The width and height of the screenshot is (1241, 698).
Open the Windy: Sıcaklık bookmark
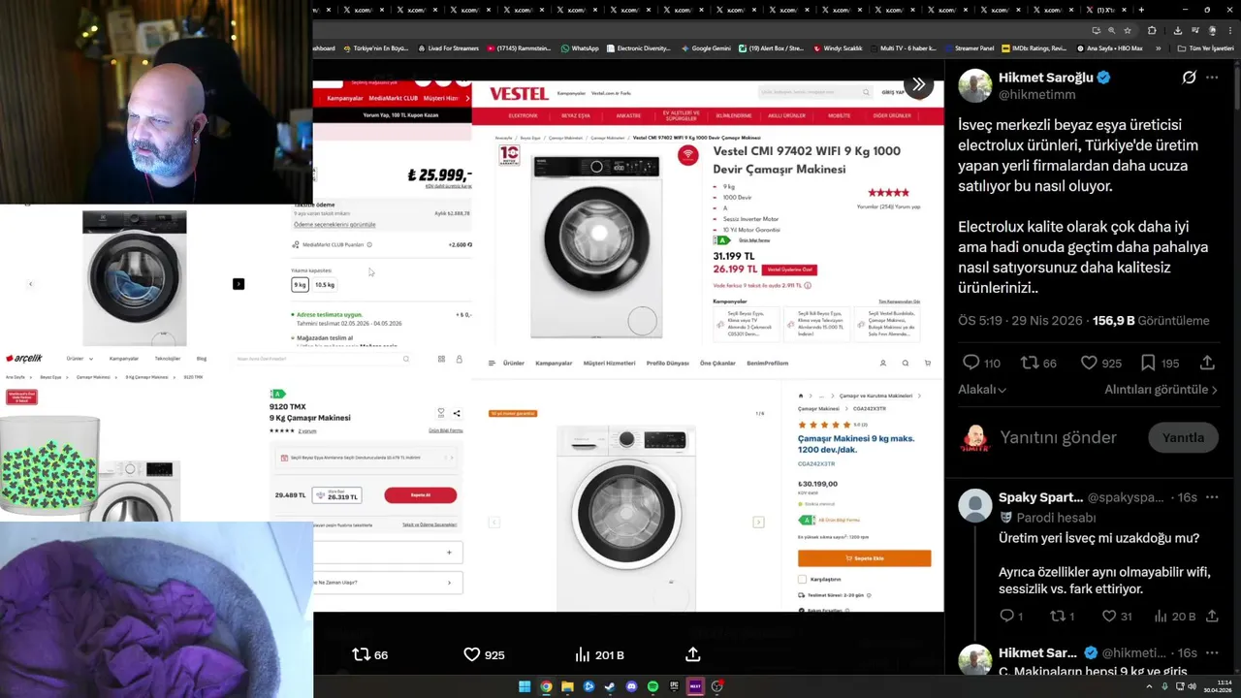(838, 48)
